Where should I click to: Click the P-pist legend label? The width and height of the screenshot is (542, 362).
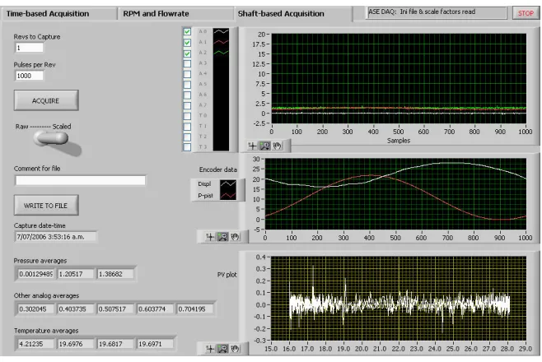coord(205,196)
